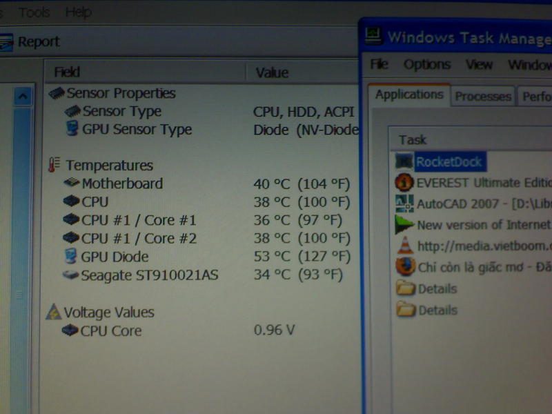Click the Value column header
The height and width of the screenshot is (414, 552).
(x=272, y=72)
